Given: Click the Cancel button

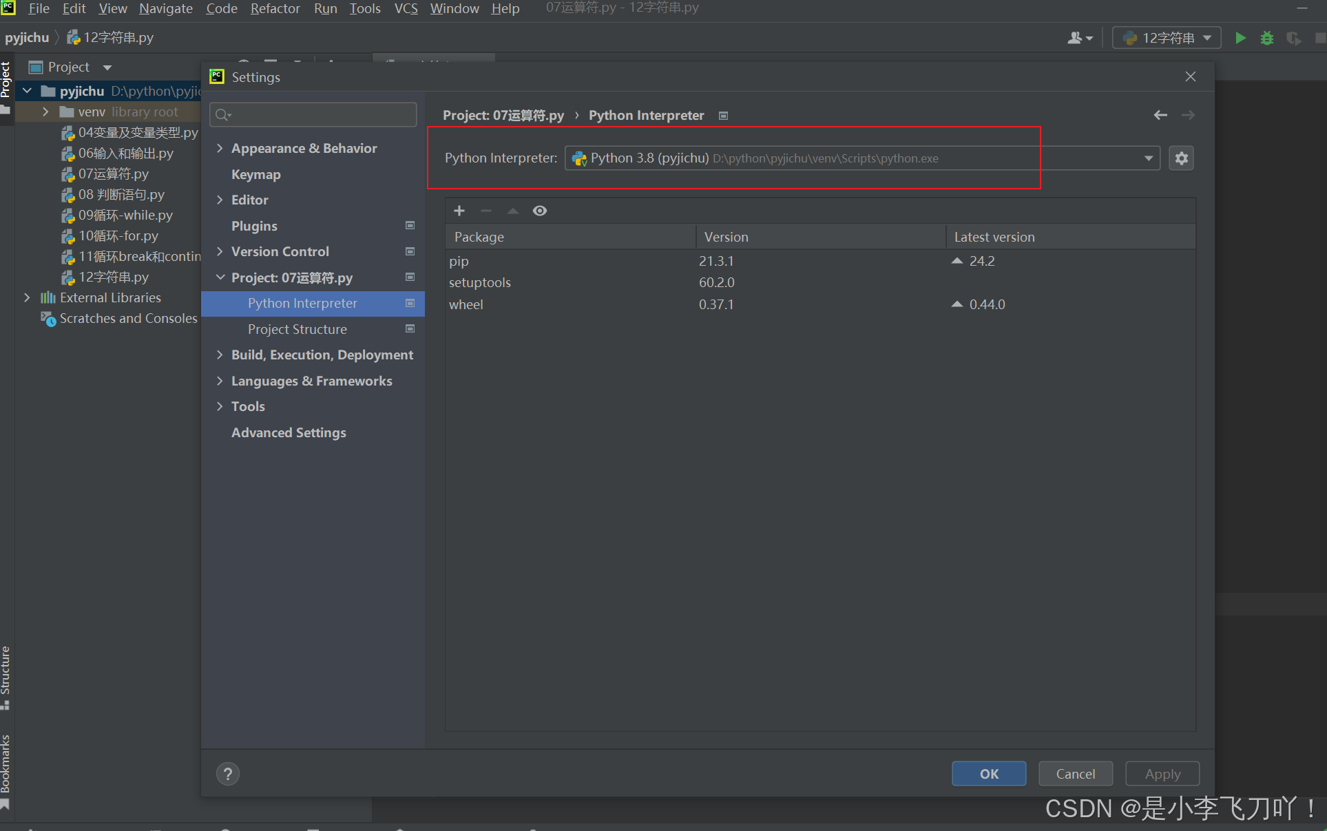Looking at the screenshot, I should (x=1075, y=774).
